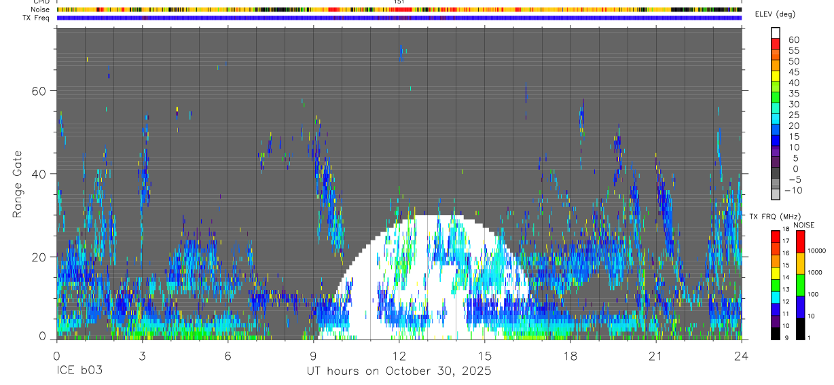
Task: Click x-axis tick label '18'
Action: [570, 355]
